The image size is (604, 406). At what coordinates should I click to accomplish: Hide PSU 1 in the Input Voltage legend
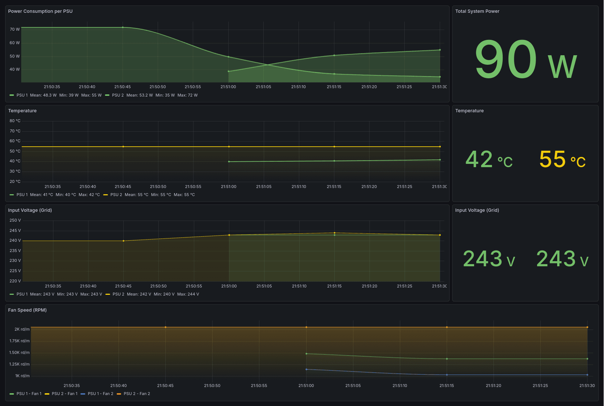22,294
